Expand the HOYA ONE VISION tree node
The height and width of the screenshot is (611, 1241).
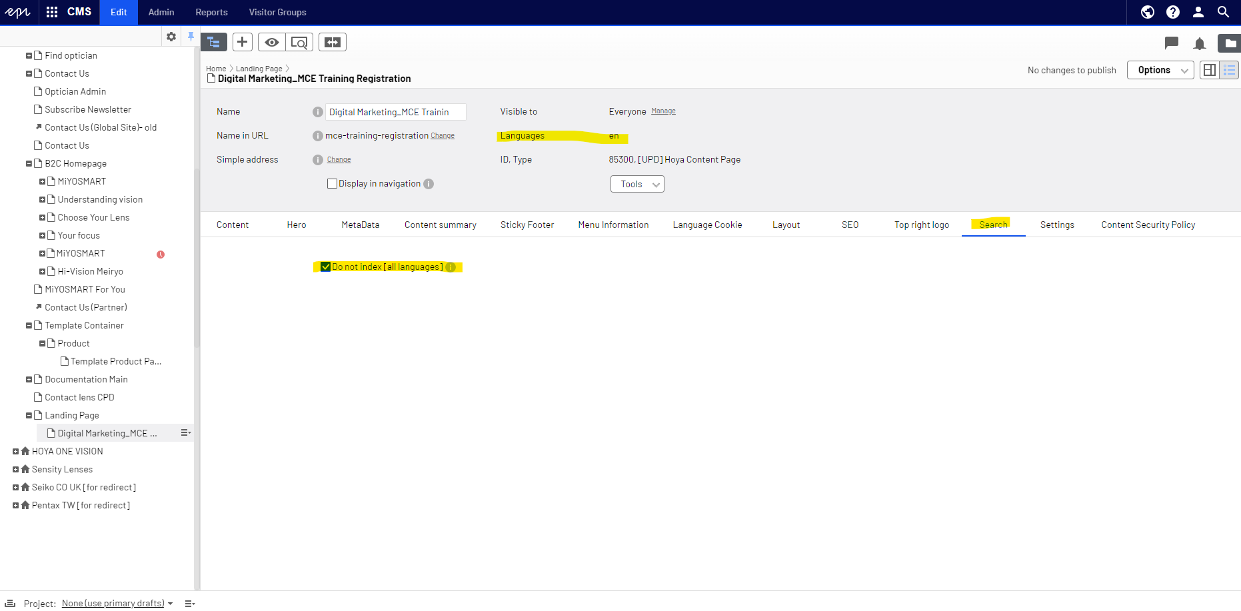pos(15,452)
